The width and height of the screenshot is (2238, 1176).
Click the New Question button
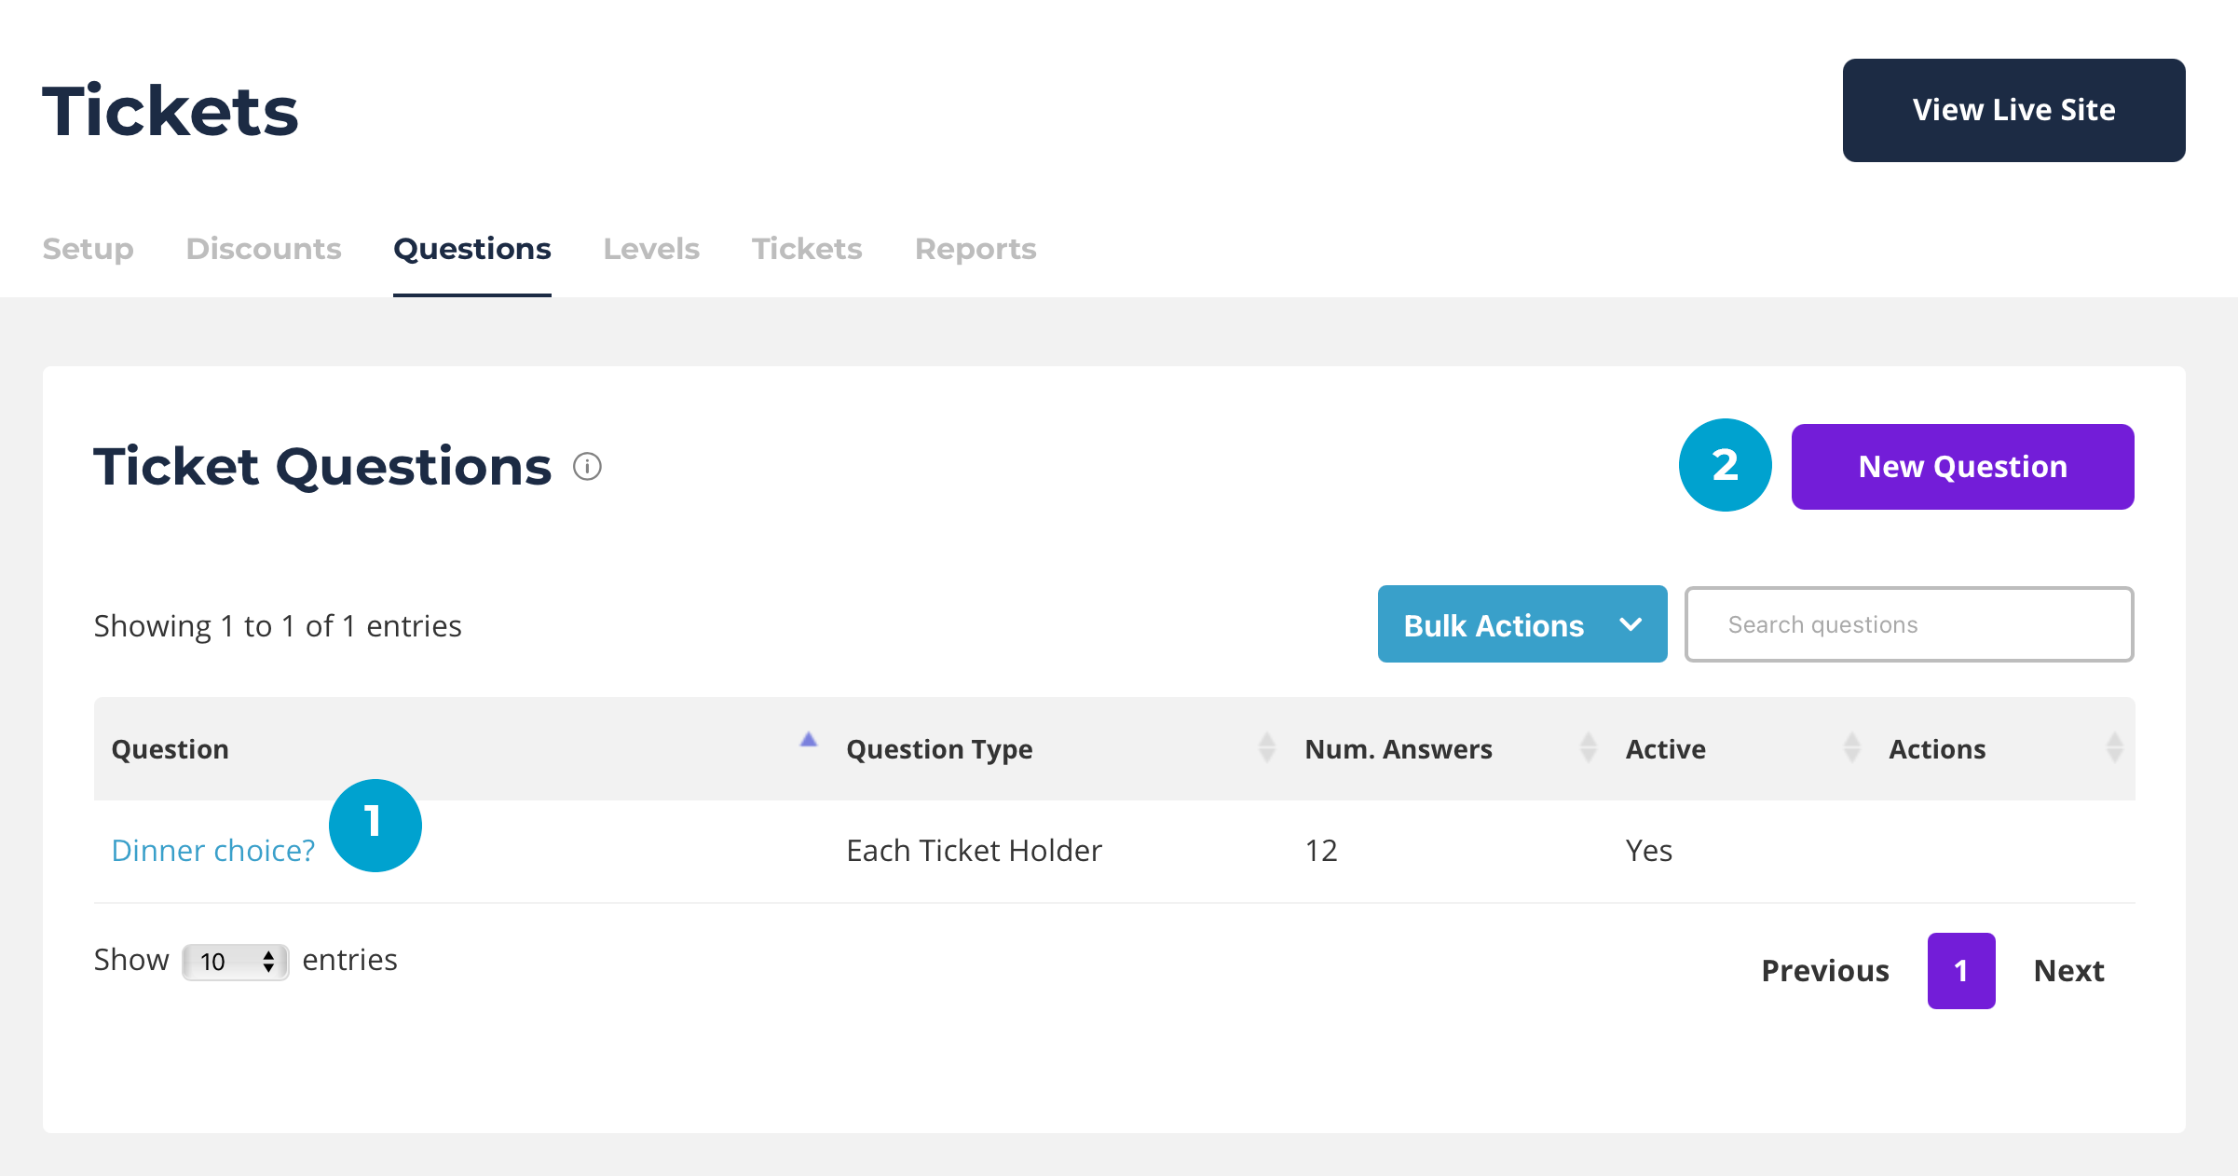1962,467
